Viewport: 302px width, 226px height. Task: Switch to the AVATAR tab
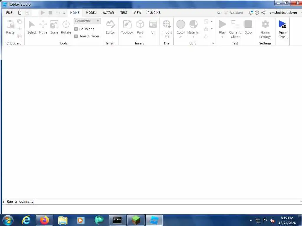(x=108, y=13)
